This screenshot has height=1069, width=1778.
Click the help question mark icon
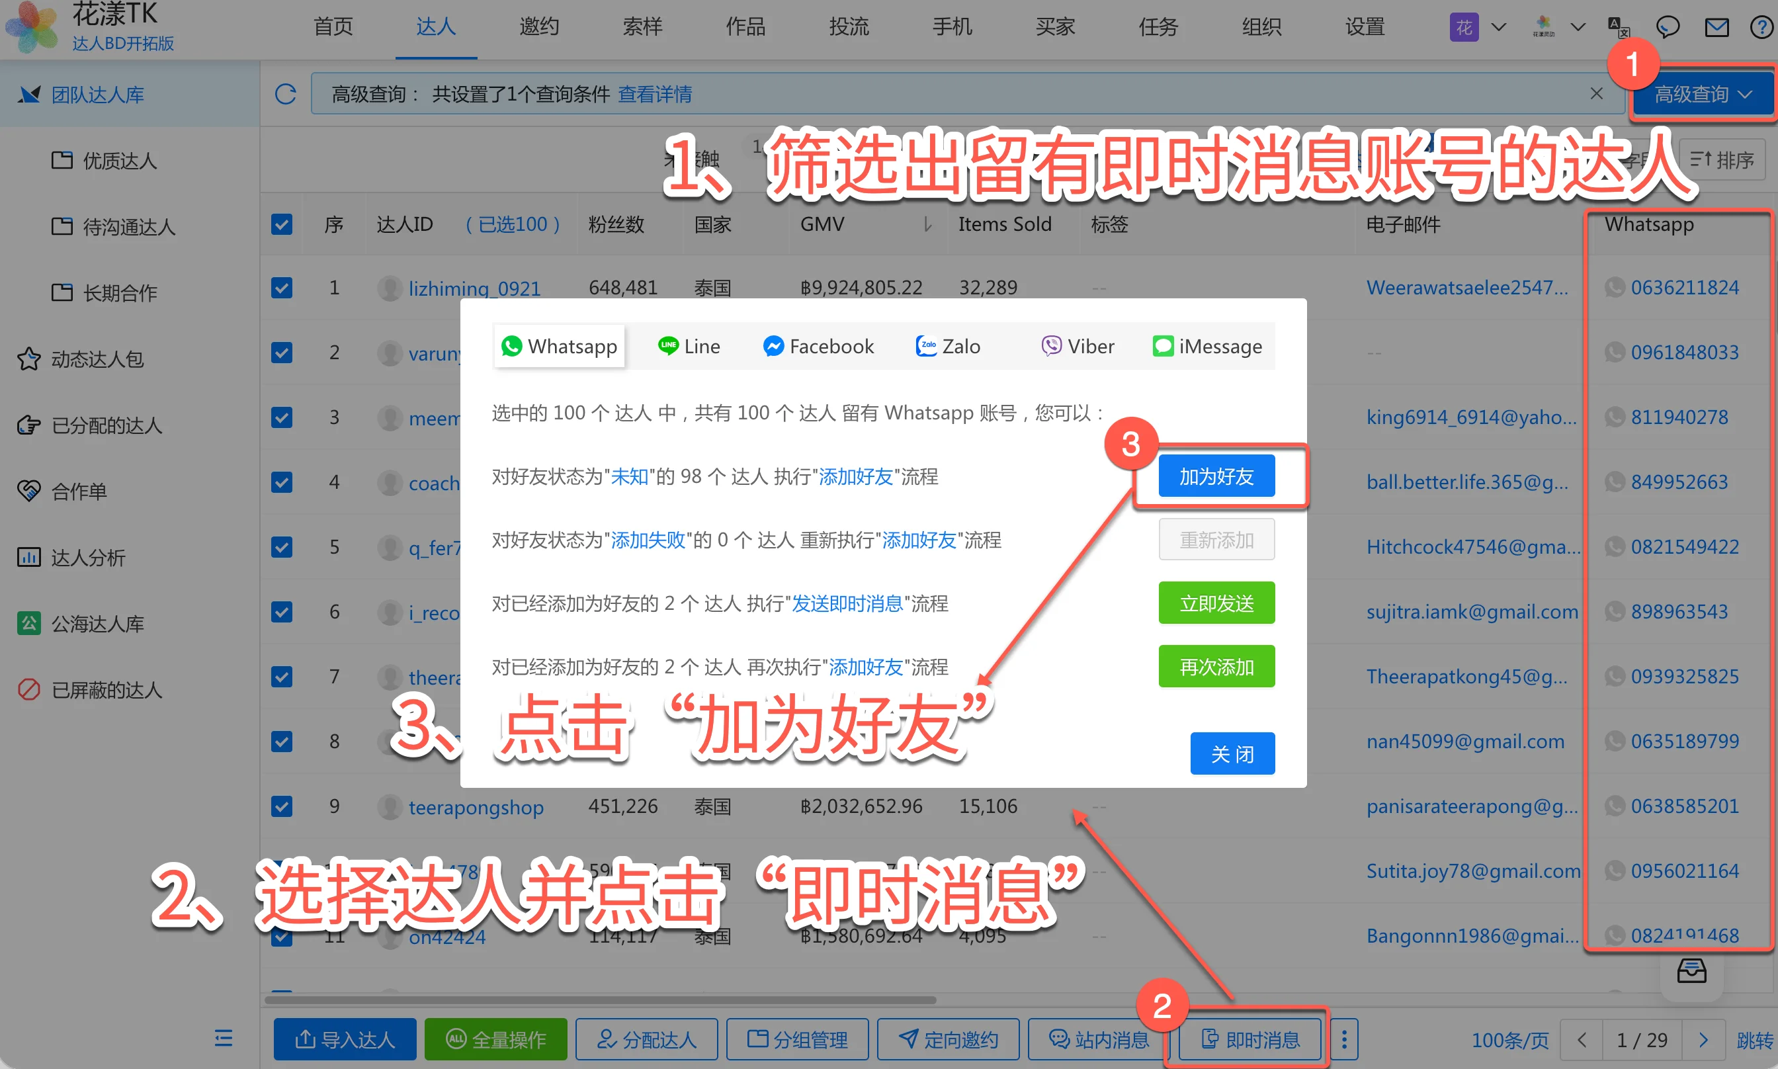[x=1761, y=28]
